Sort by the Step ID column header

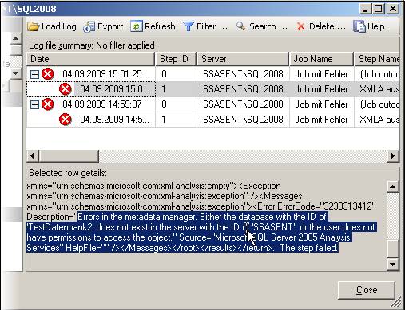click(x=176, y=59)
